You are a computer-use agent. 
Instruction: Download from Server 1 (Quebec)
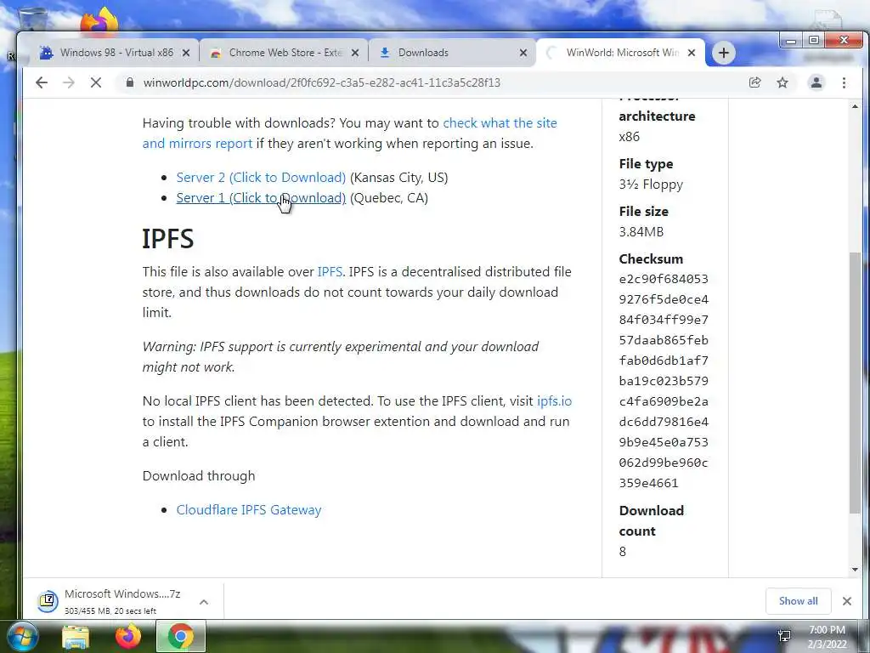[x=261, y=197]
